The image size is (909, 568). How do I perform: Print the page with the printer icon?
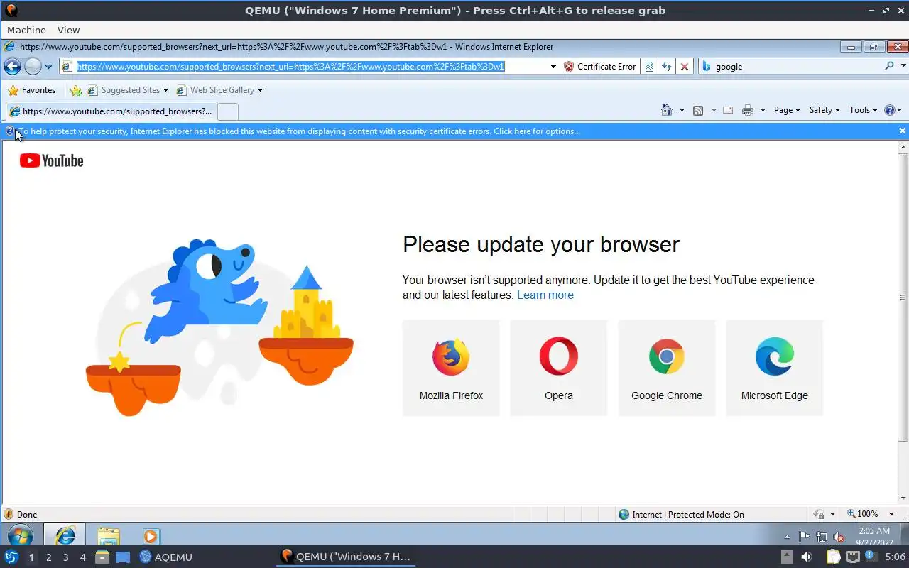click(x=747, y=110)
